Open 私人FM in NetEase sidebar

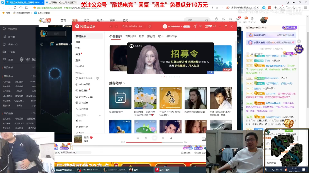pyautogui.click(x=80, y=66)
